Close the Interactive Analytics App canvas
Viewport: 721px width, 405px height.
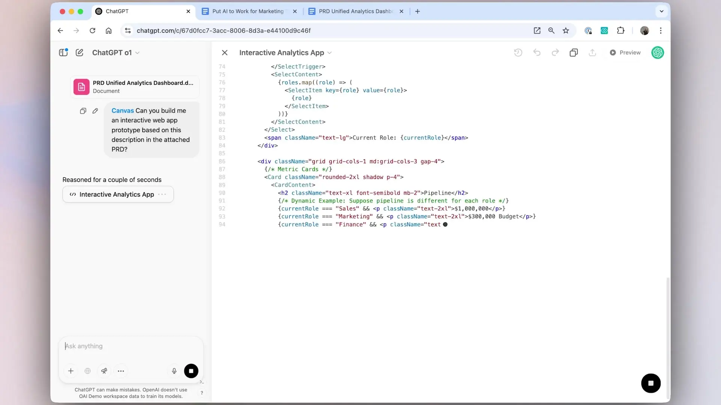(225, 53)
